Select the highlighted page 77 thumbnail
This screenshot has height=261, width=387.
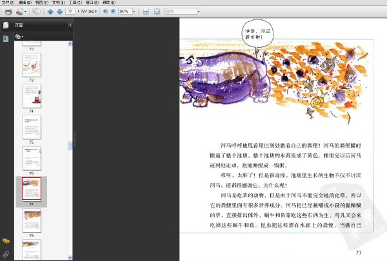[32, 189]
